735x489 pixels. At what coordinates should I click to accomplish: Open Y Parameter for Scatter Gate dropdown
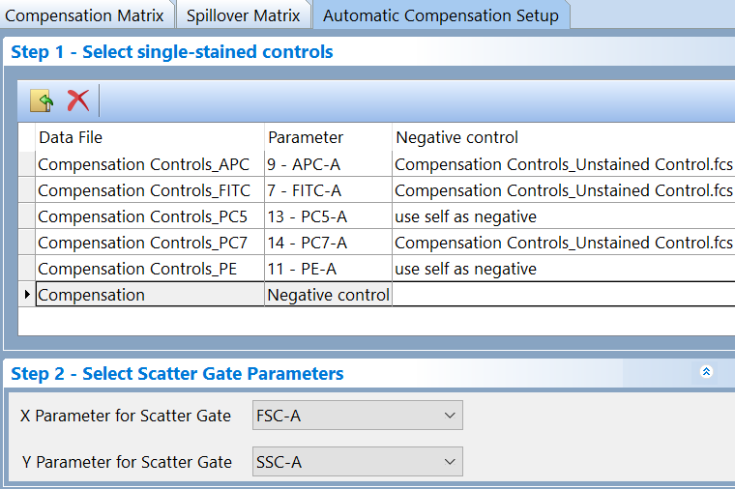coord(357,462)
